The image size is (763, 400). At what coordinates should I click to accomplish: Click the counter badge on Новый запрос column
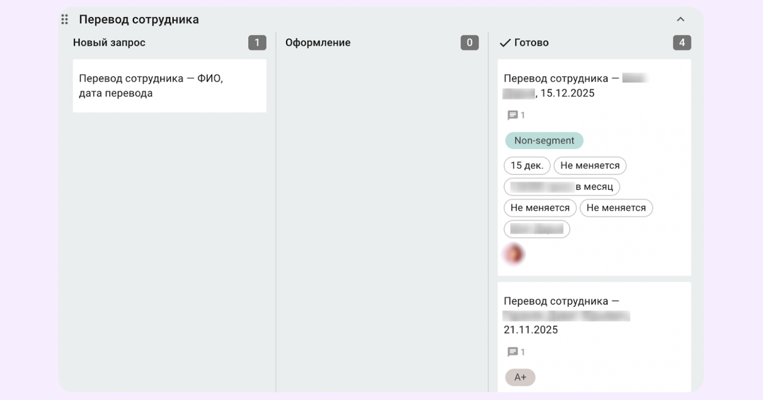click(257, 43)
